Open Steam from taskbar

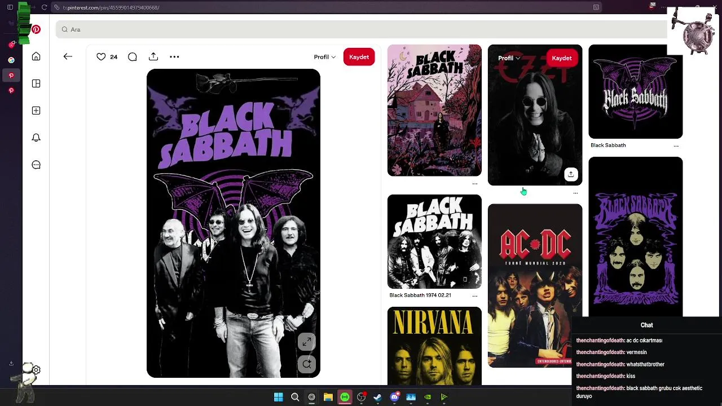[377, 397]
